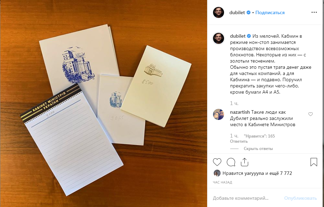
Task: Click the Подписаться follow button
Action: [270, 13]
